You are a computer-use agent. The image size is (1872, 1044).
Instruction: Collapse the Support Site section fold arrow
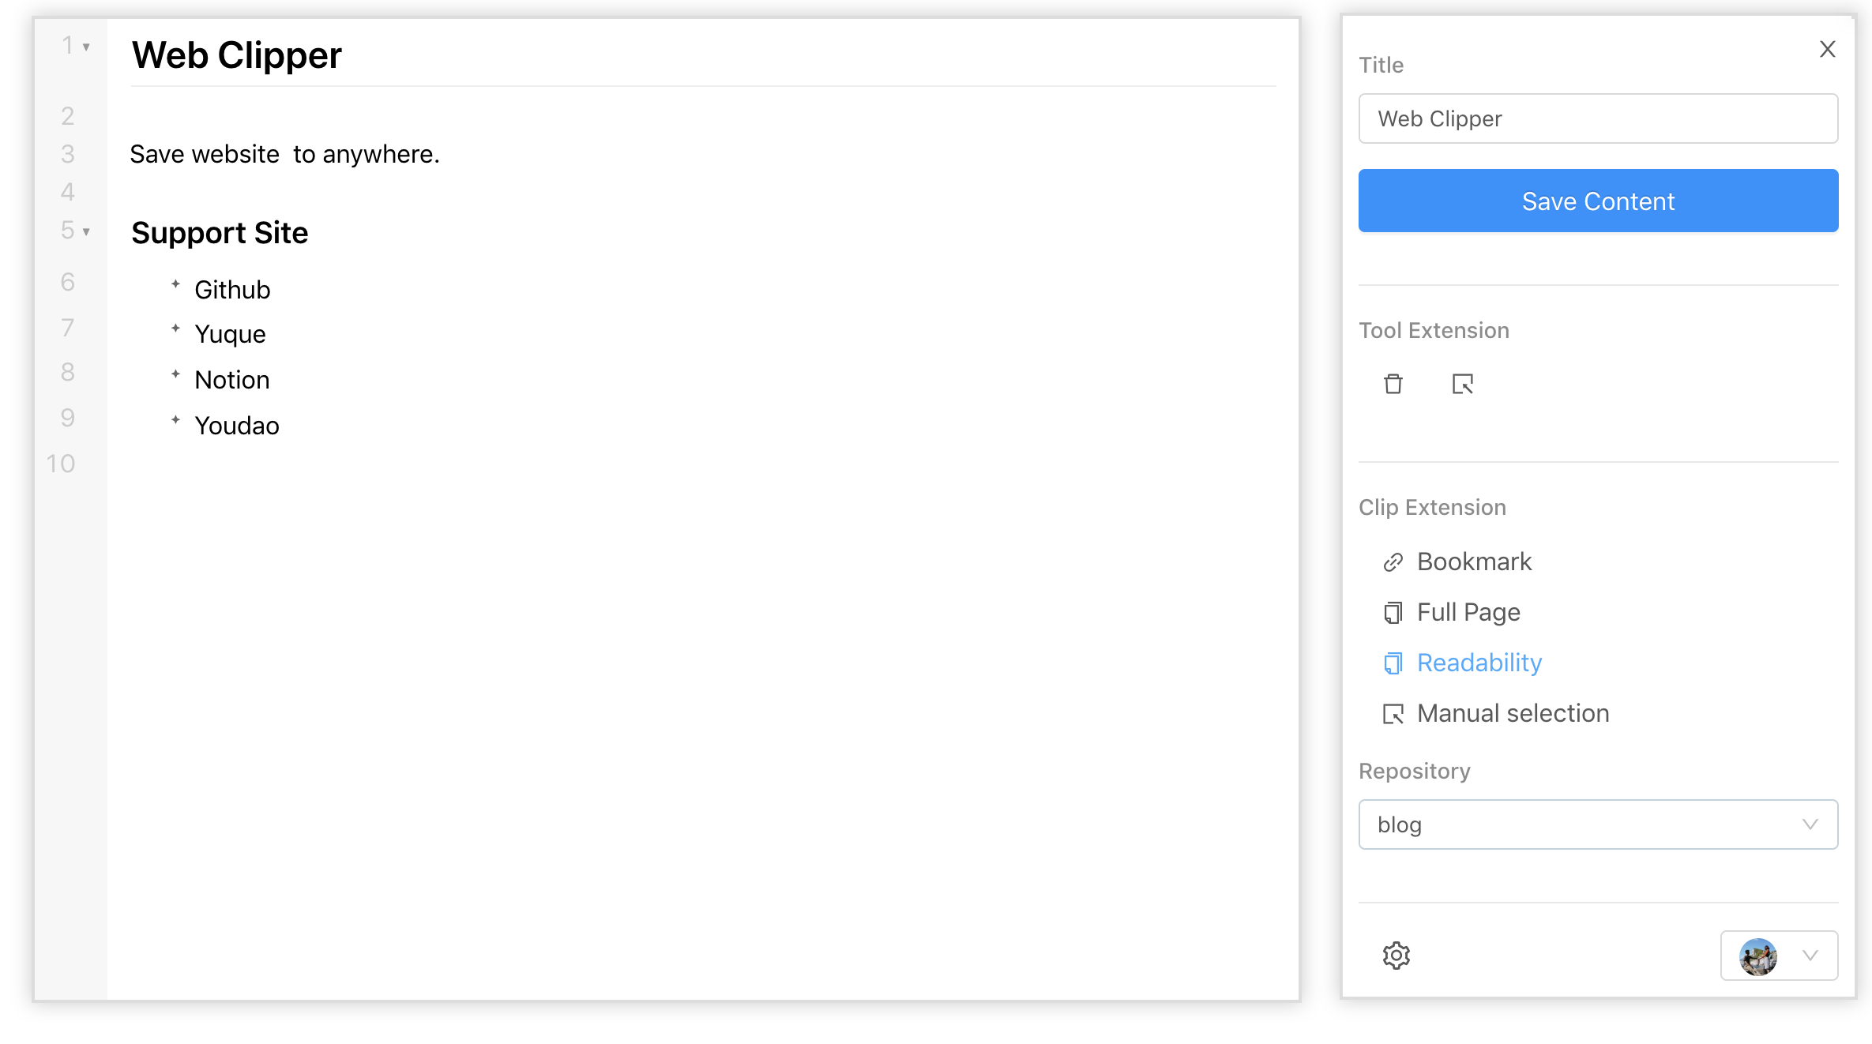coord(86,231)
